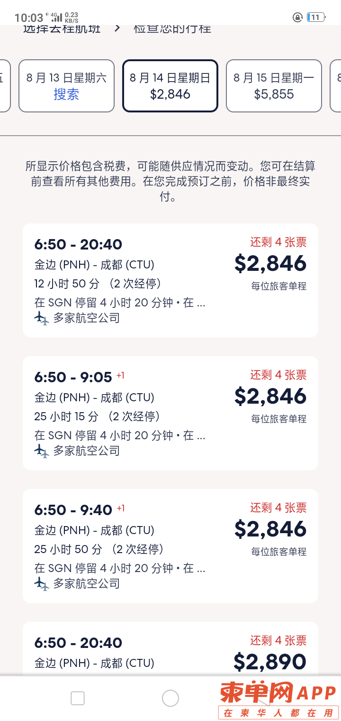Screen dimensions: 341x721
Task: Tap airline planes icon on third flight
Action: tap(42, 584)
